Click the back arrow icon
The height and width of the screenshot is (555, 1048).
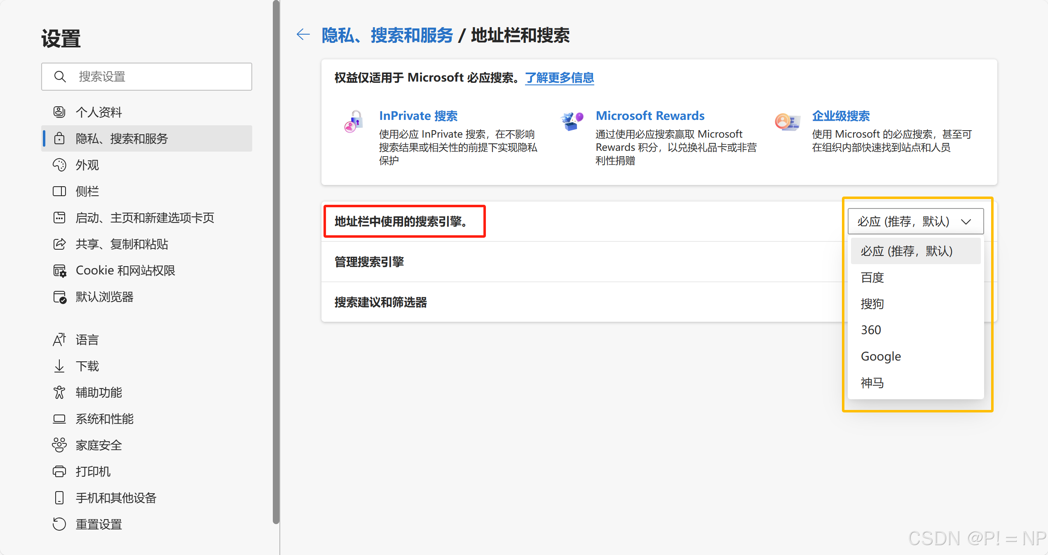303,35
